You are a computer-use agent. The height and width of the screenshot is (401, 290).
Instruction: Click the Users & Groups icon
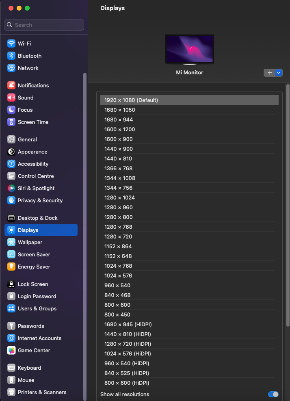(11, 308)
